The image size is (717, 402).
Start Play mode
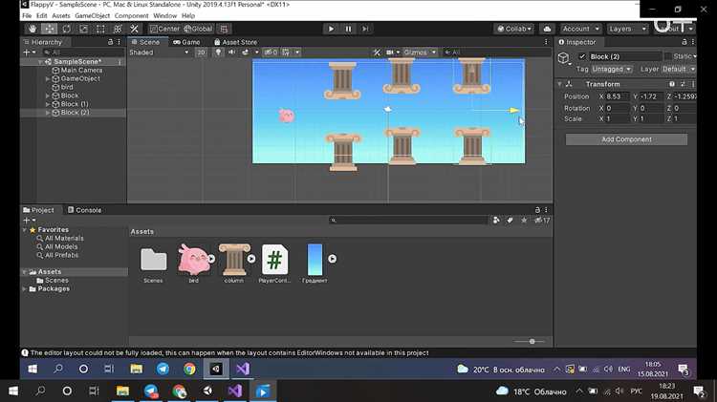[331, 29]
